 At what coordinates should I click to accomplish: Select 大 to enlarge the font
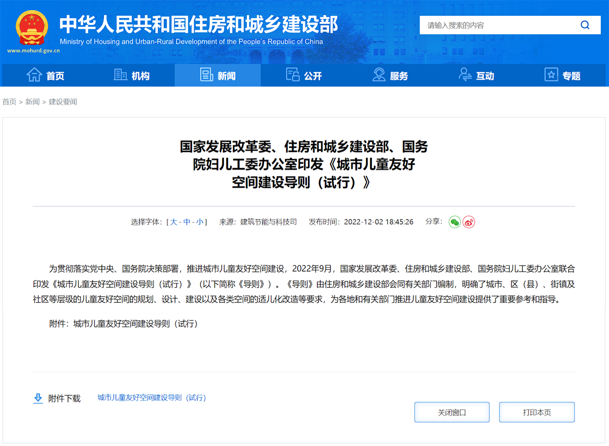point(173,222)
